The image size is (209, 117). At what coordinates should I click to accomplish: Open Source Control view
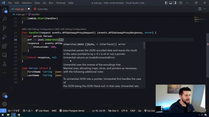(5, 28)
